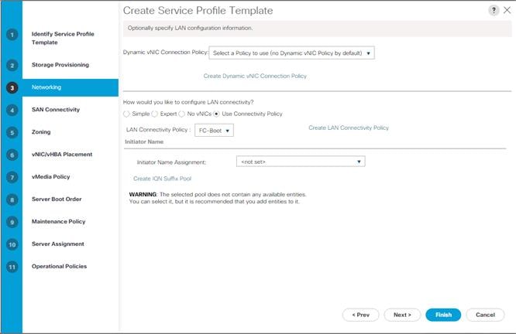Open the Maintenance Policy wizard step
Screen dimensions: 516x334
59,222
